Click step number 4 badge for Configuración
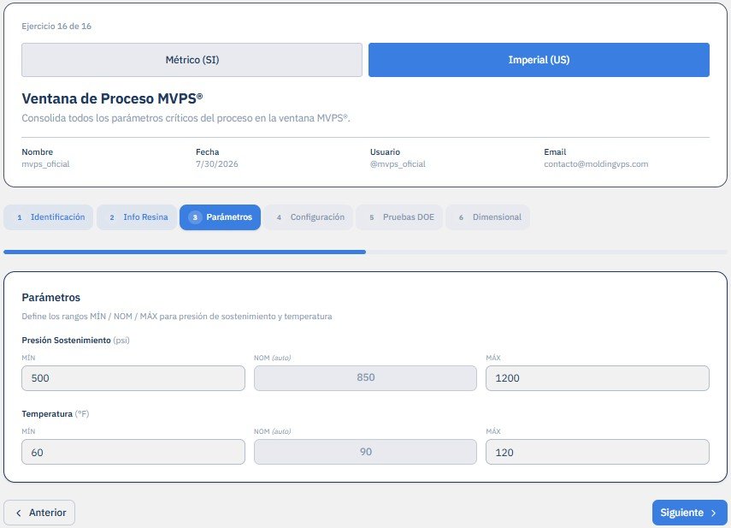 click(279, 217)
